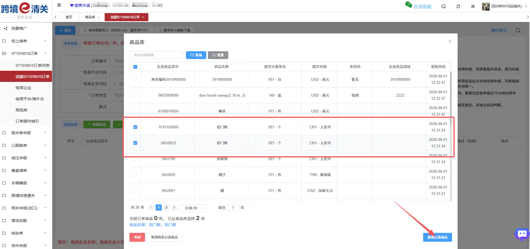530x249 pixels.
Task: Open the user avatar menu
Action: pyautogui.click(x=486, y=7)
